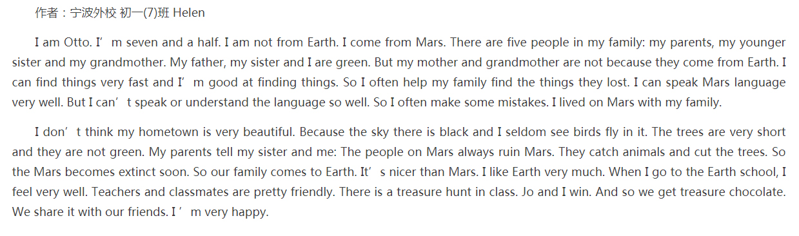The height and width of the screenshot is (236, 799).
Task: Click the words 'treasure chocolate'
Action: click(733, 192)
